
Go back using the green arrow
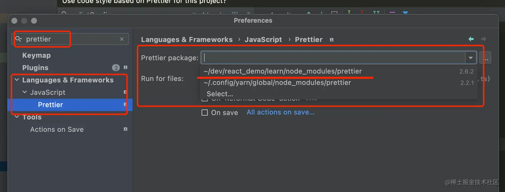471,39
